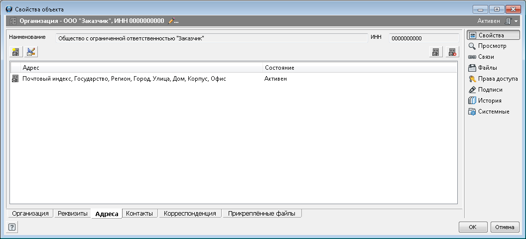
Task: Open the Просмотр panel in the sidebar
Action: (x=492, y=46)
